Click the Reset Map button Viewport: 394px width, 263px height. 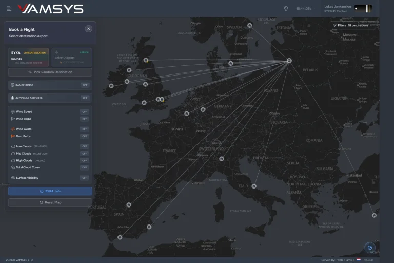coord(50,202)
